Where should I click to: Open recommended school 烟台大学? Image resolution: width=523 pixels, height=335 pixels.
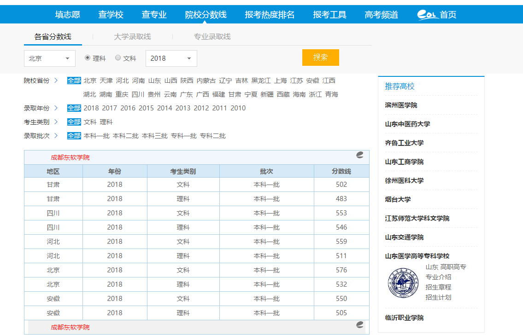[398, 199]
